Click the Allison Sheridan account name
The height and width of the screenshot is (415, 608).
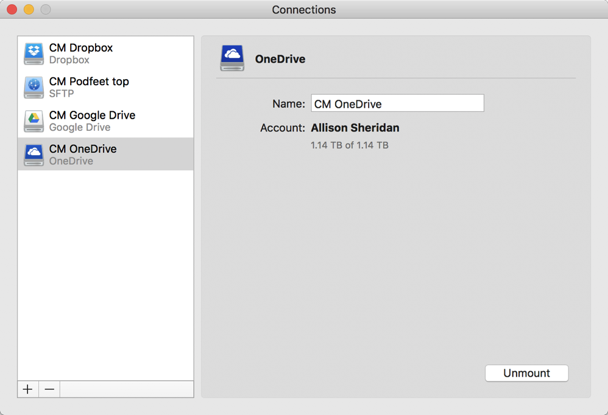(x=355, y=128)
